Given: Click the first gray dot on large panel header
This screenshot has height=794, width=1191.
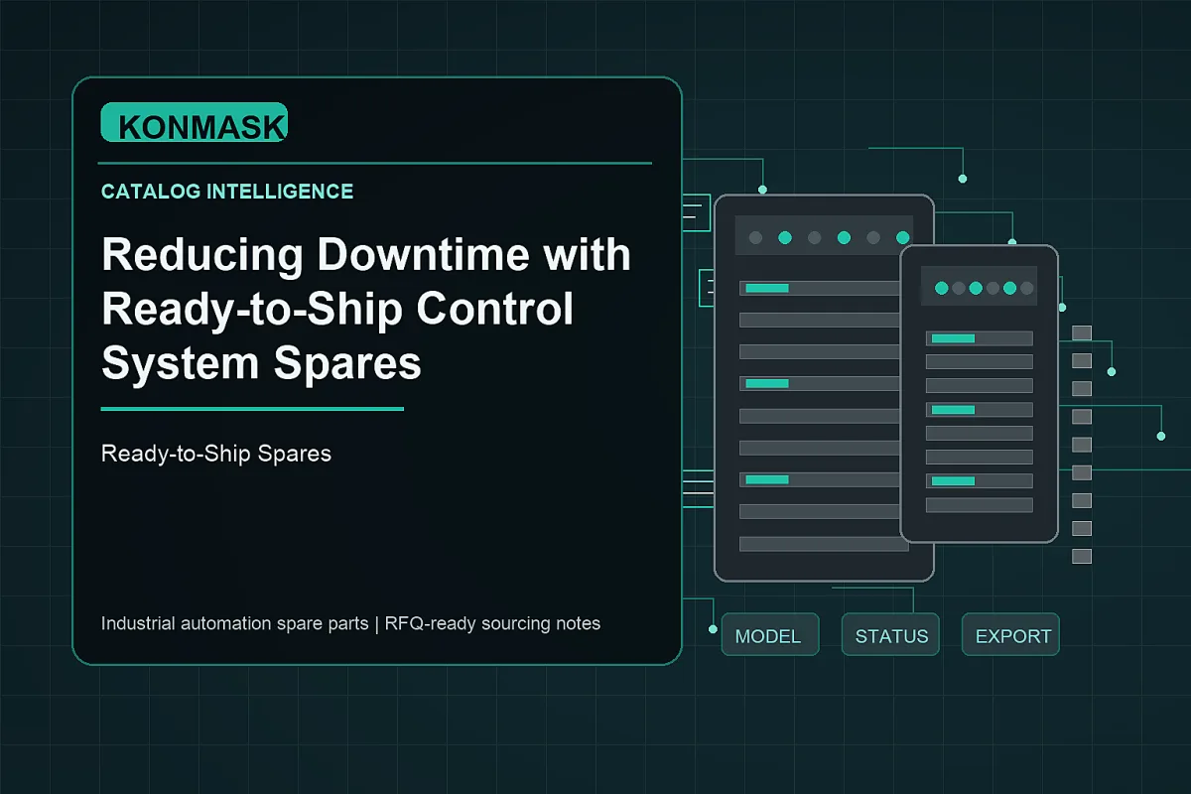Looking at the screenshot, I should pyautogui.click(x=755, y=237).
